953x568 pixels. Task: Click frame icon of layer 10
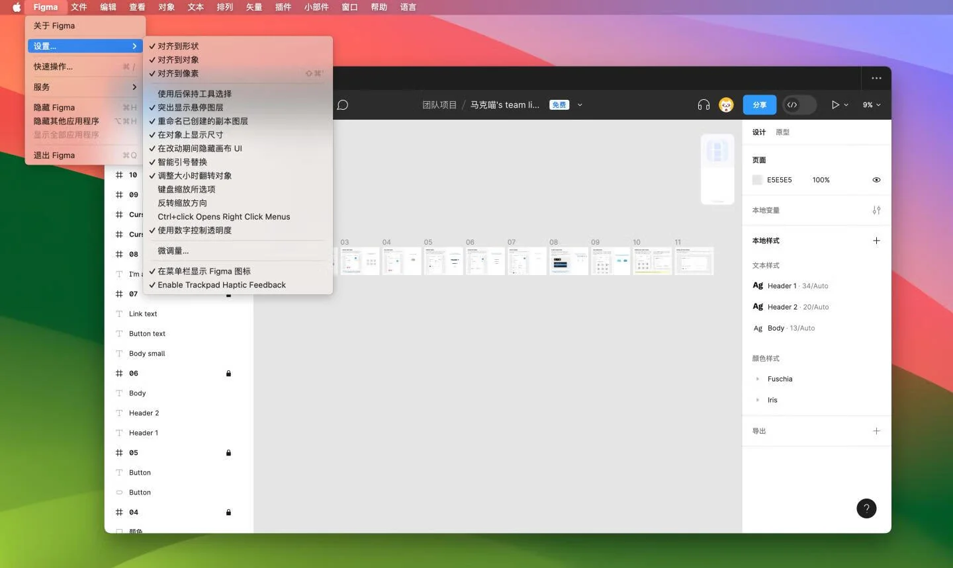coord(119,175)
